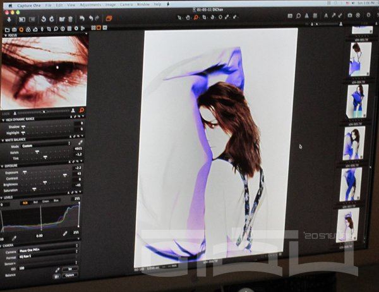379x292 pixels.
Task: Click the eyedropper icon beside Set button
Action: [57, 270]
